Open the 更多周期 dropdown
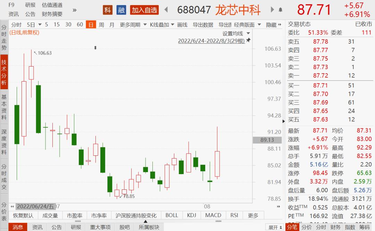 [133, 25]
